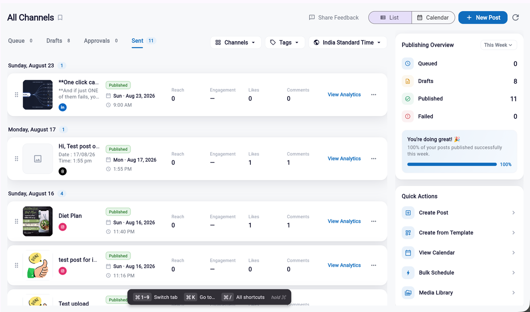The image size is (530, 312).
Task: Open the Diet Plan post thumbnail
Action: (x=37, y=221)
